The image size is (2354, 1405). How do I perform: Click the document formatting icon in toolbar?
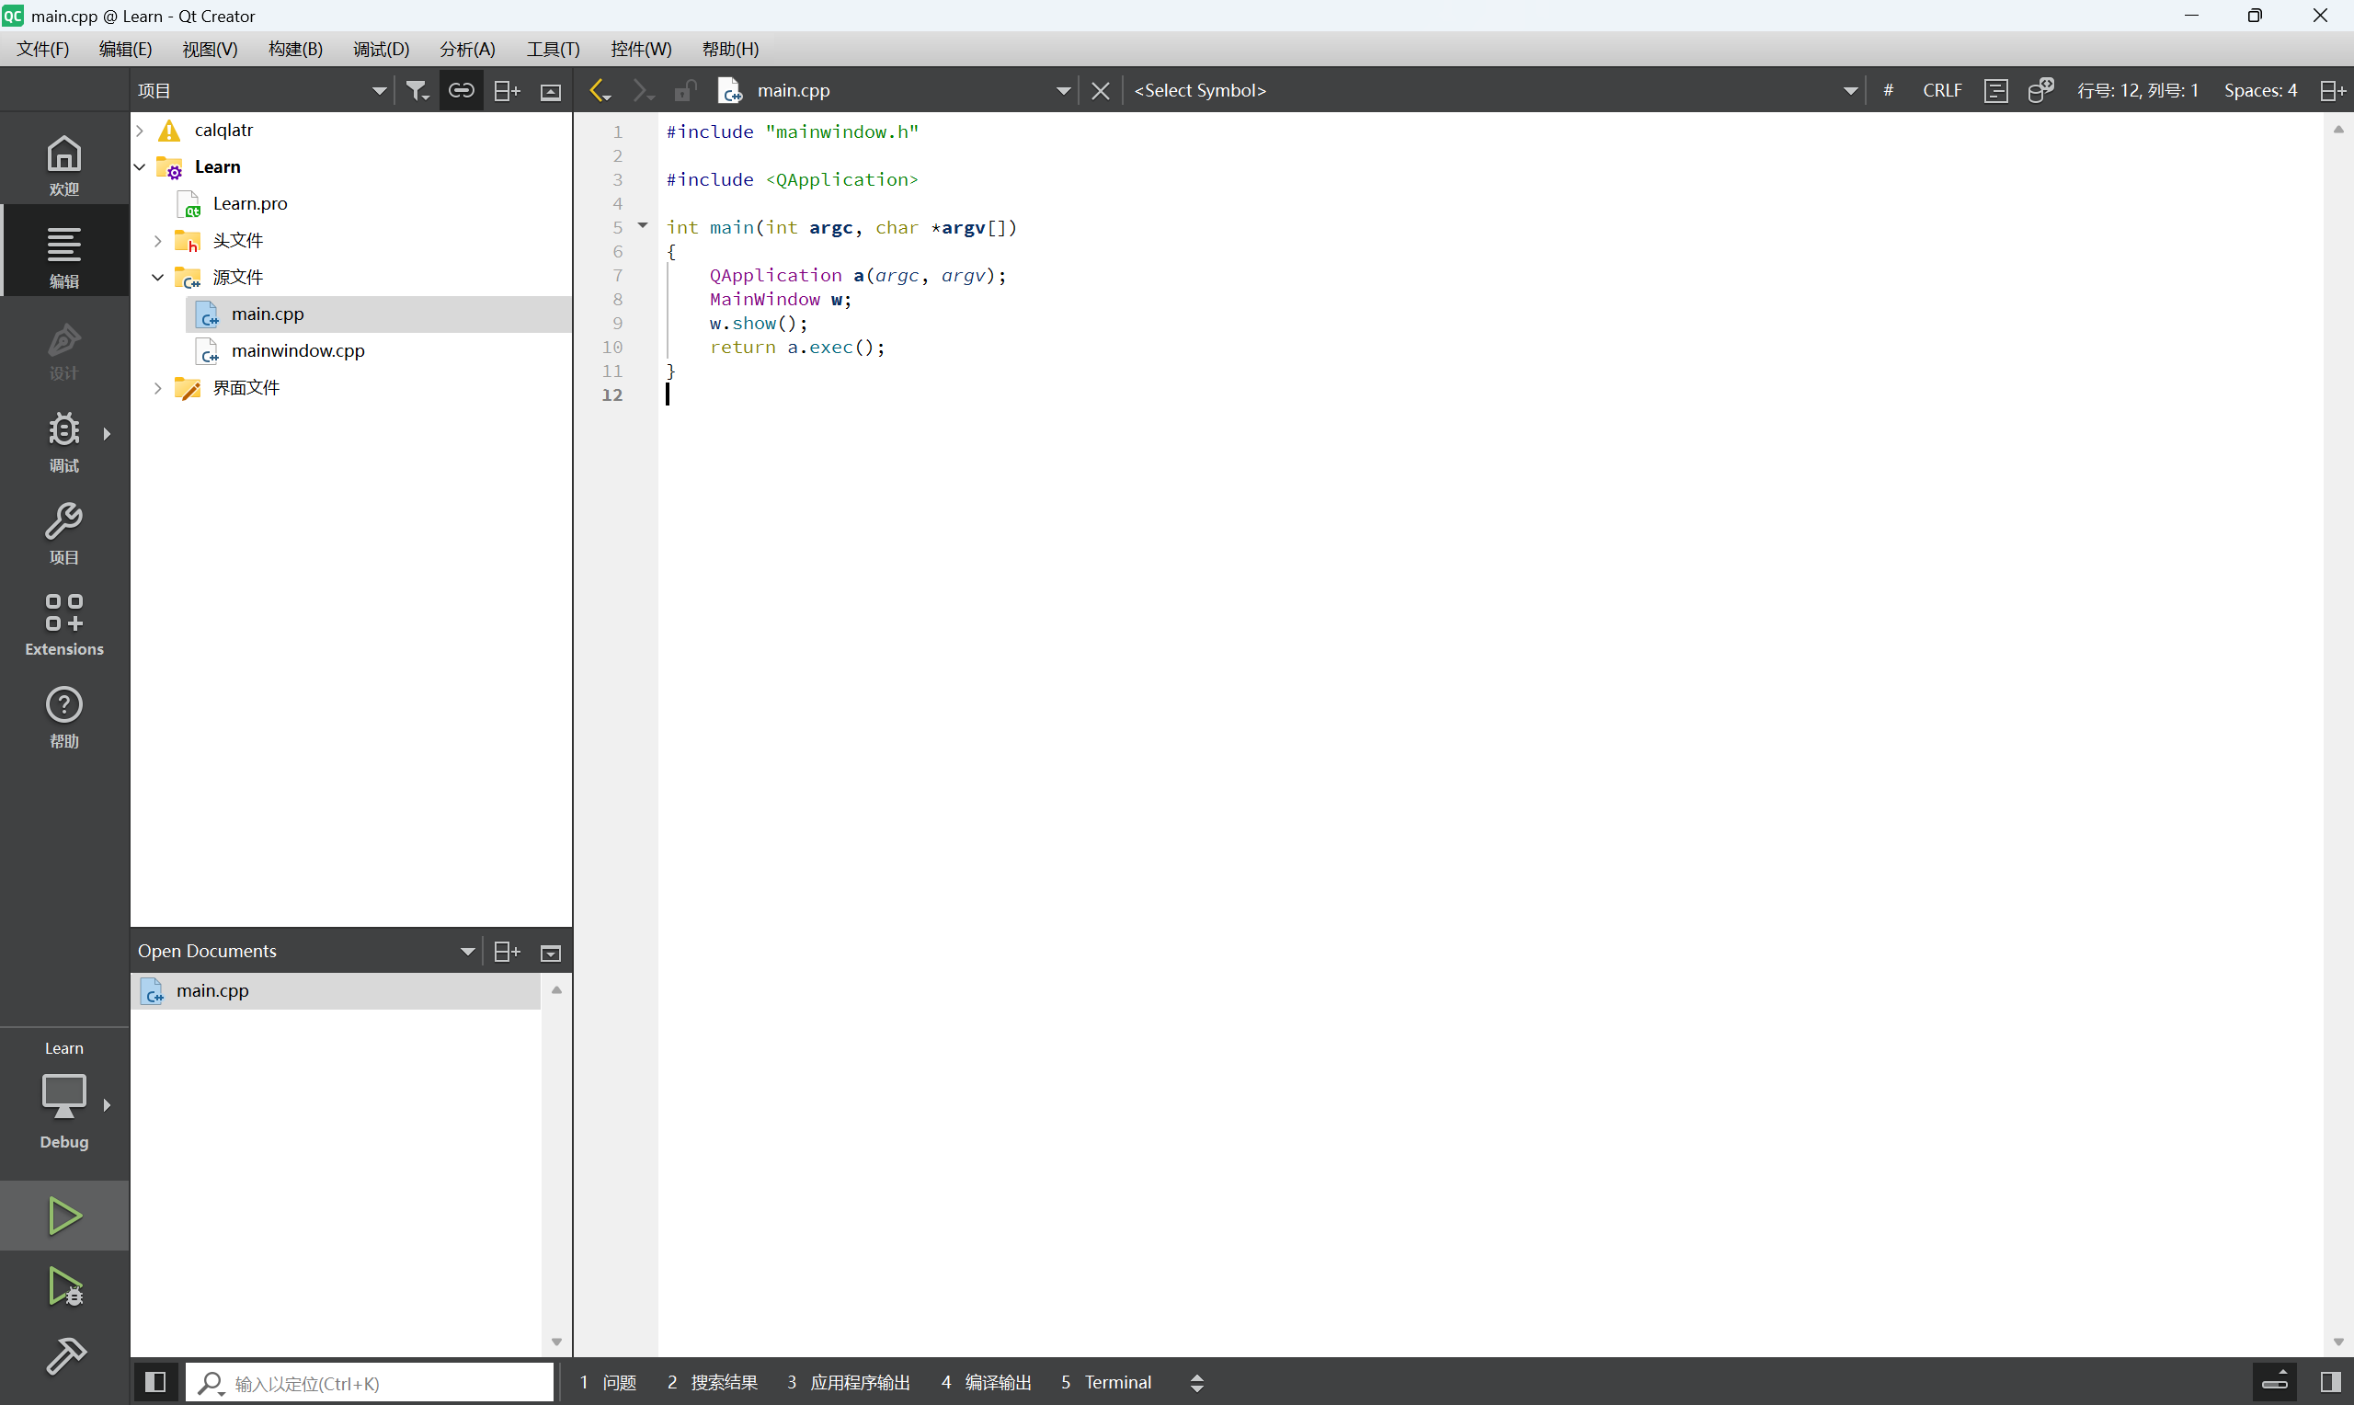click(1996, 90)
